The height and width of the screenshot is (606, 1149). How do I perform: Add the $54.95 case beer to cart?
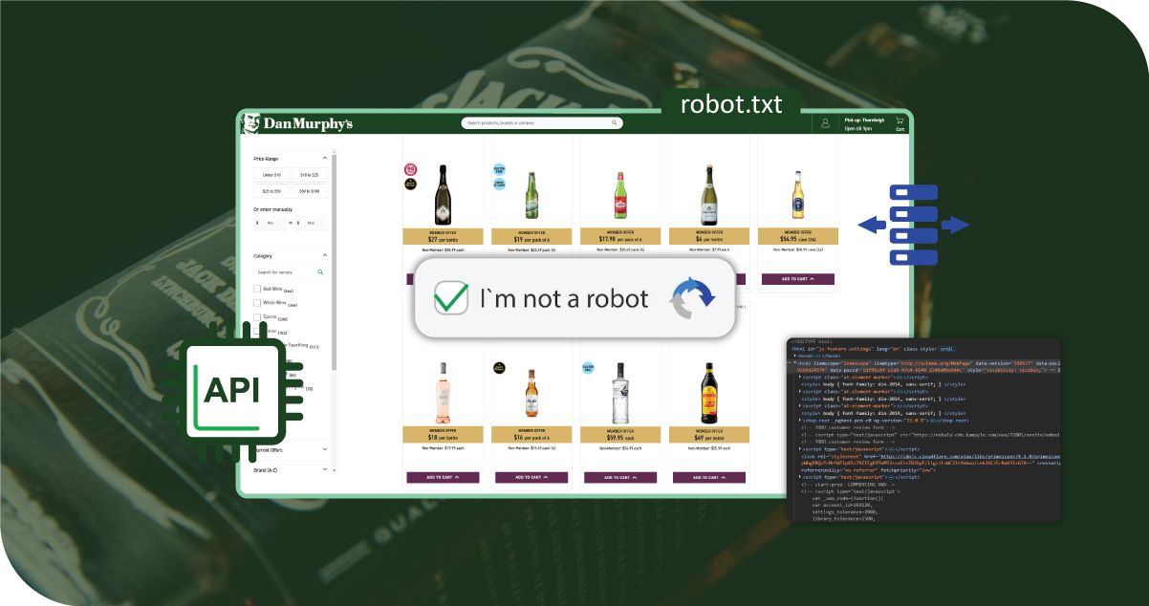[x=798, y=279]
